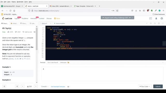Open the Explore nav link

click(17, 18)
